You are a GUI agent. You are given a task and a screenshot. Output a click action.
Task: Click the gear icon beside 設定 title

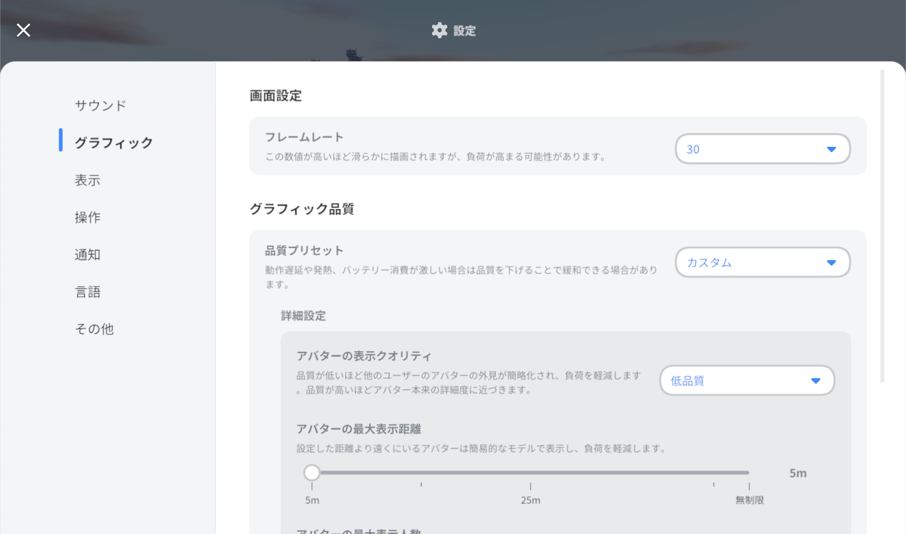click(439, 31)
